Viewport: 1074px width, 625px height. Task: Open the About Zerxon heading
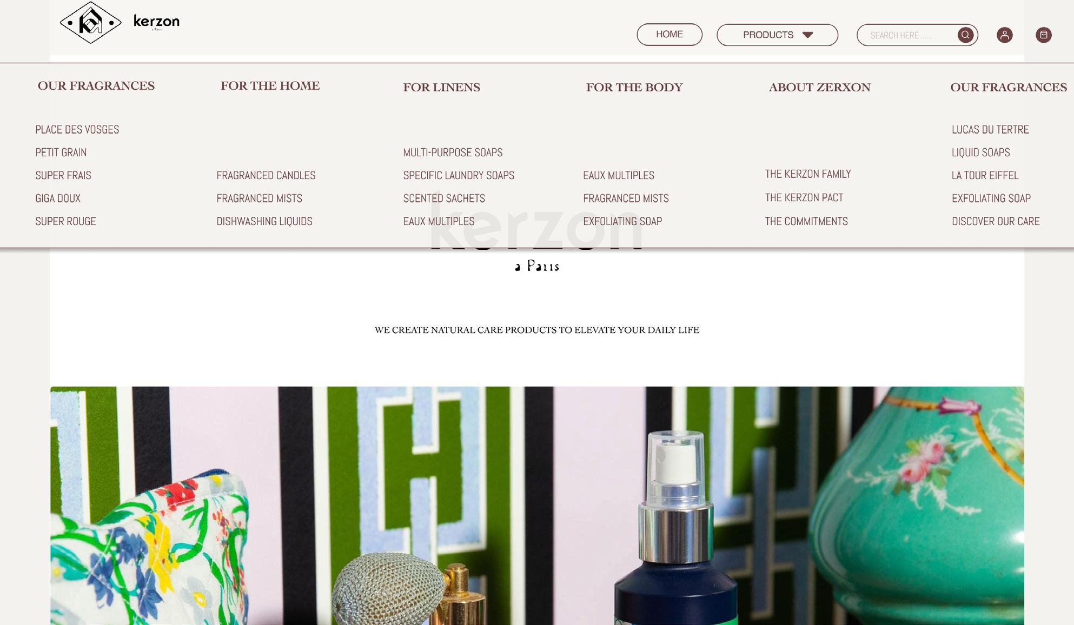click(x=819, y=88)
